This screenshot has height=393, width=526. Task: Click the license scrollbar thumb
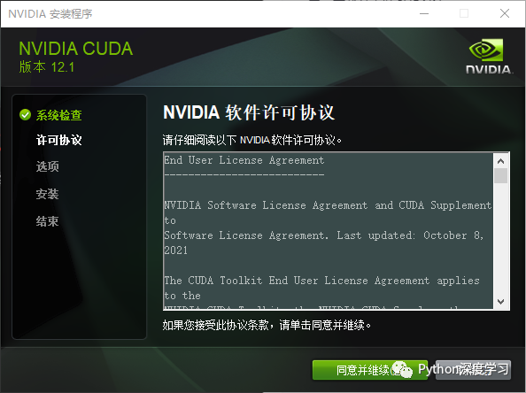500,176
